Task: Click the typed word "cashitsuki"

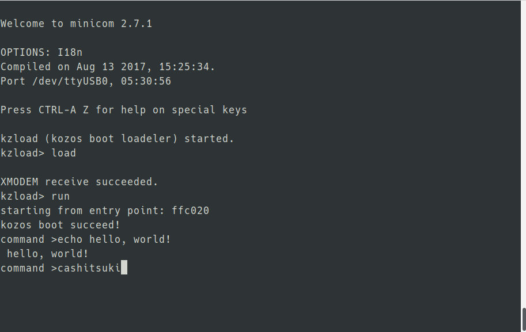Action: point(89,268)
